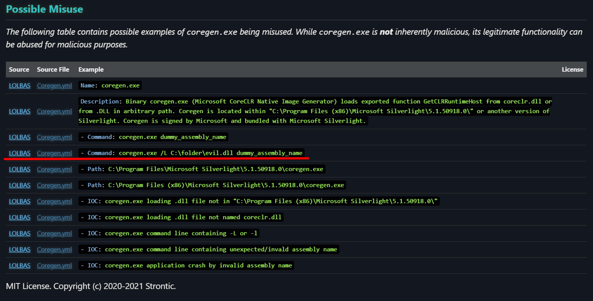Open LOLBAS link in the Name row

[x=19, y=86]
